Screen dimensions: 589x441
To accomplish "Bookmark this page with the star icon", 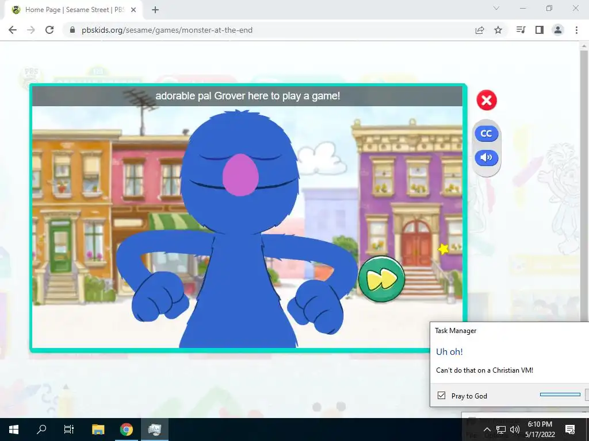I will (498, 30).
